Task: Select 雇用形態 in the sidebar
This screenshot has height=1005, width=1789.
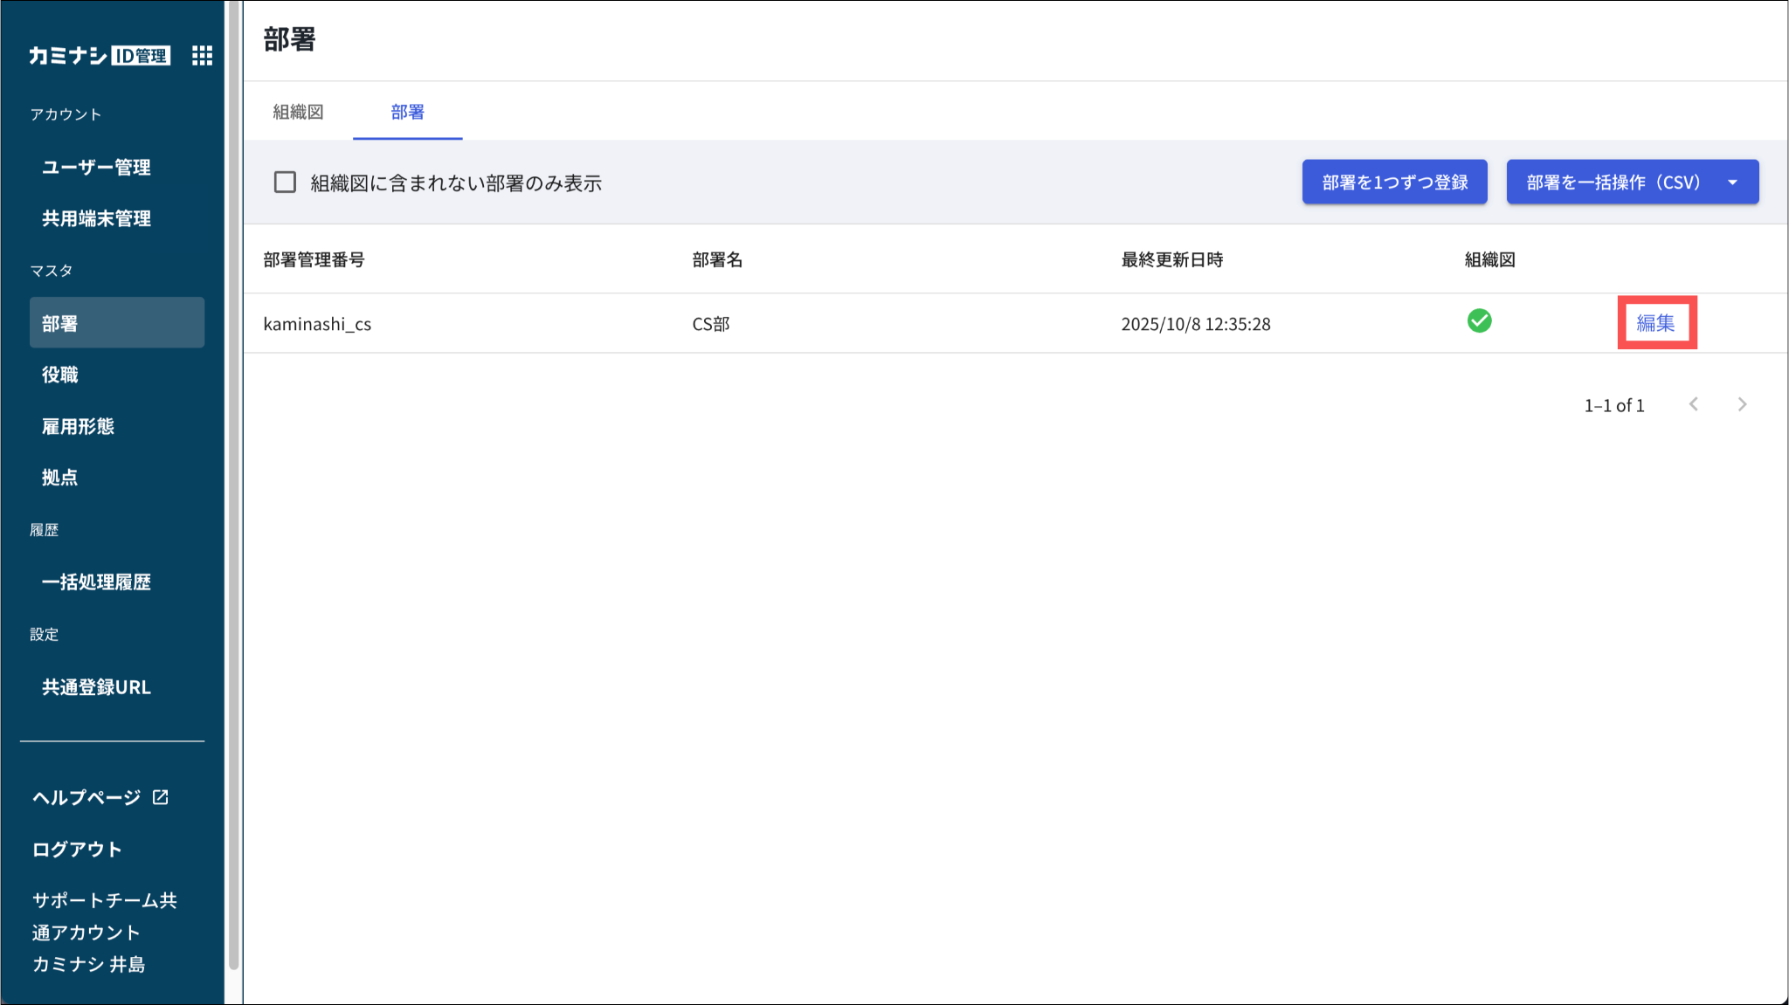Action: coord(78,426)
